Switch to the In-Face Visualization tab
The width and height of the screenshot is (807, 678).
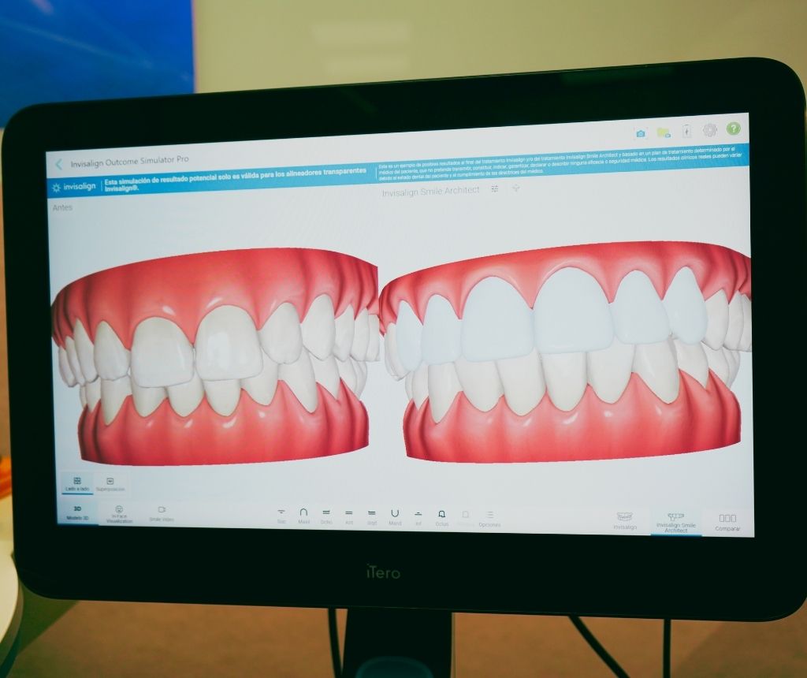(119, 514)
